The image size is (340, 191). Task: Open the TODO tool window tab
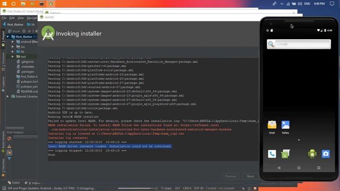pyautogui.click(x=14, y=183)
